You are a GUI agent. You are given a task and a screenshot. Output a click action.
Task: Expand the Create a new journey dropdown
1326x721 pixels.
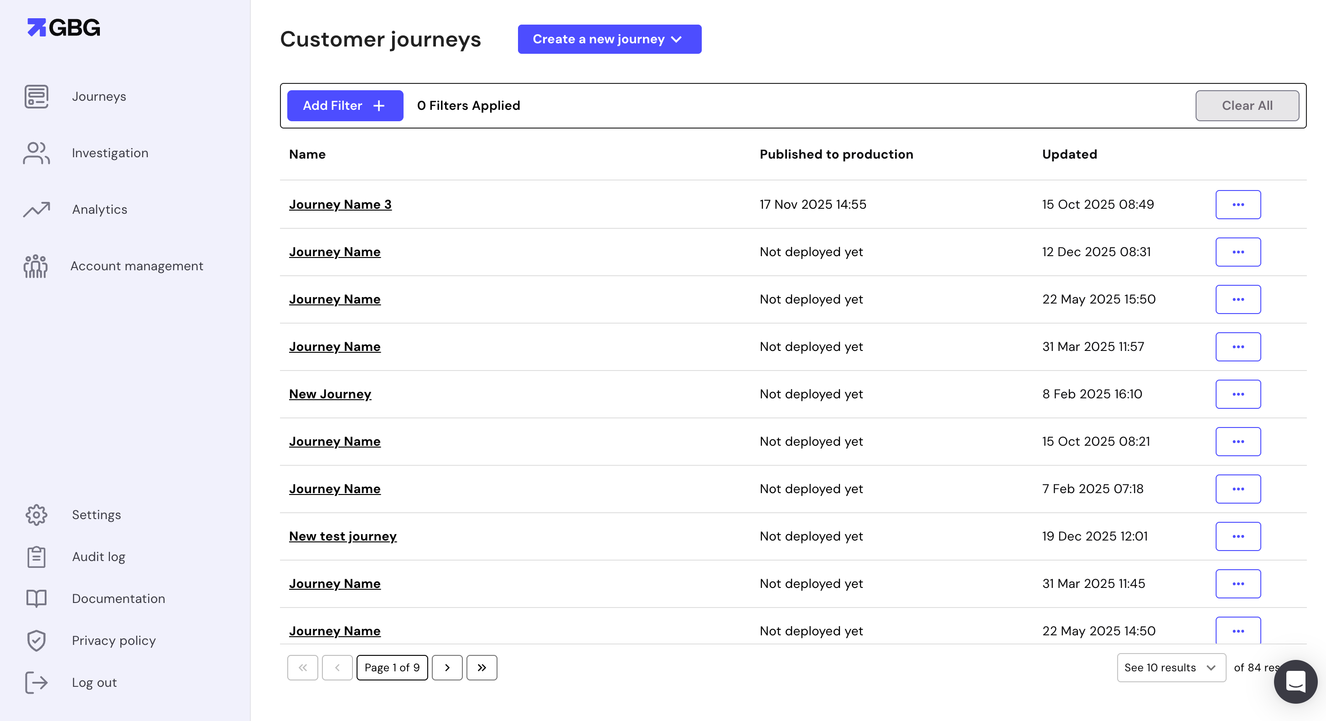point(609,39)
